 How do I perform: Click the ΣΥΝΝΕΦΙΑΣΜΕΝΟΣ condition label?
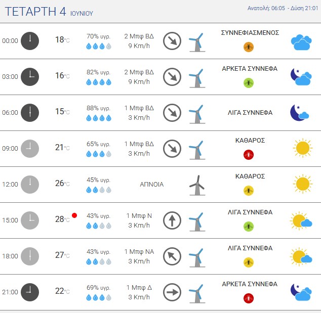250,33
